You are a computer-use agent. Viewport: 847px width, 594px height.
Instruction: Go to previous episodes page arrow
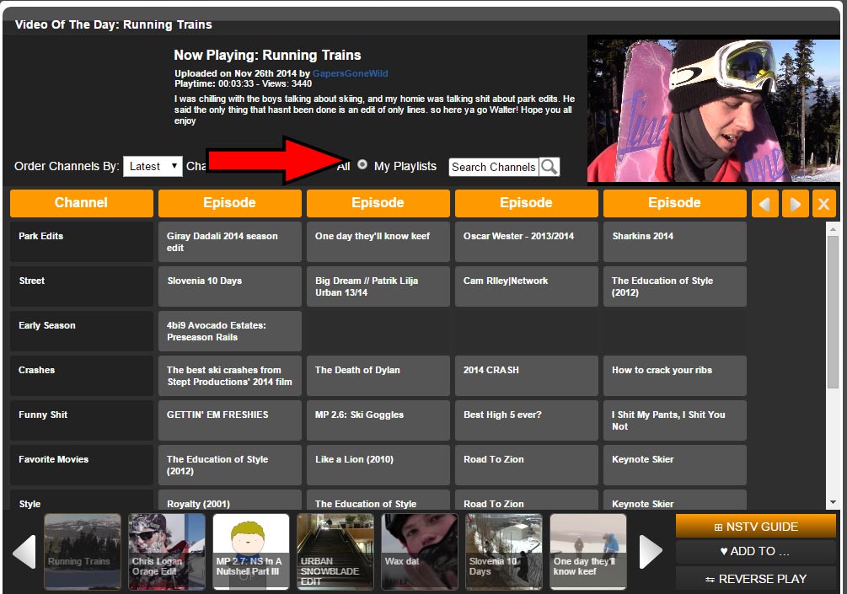coord(764,203)
